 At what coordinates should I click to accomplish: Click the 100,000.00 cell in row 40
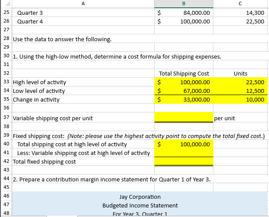pos(184,144)
